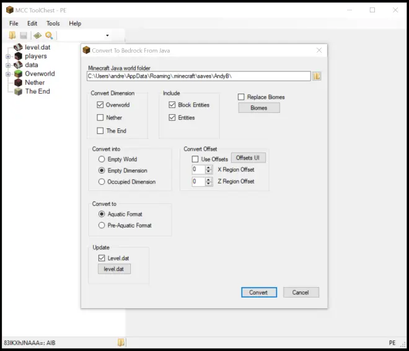Click the MCC ToolChest app icon
The height and width of the screenshot is (351, 409).
(10, 10)
